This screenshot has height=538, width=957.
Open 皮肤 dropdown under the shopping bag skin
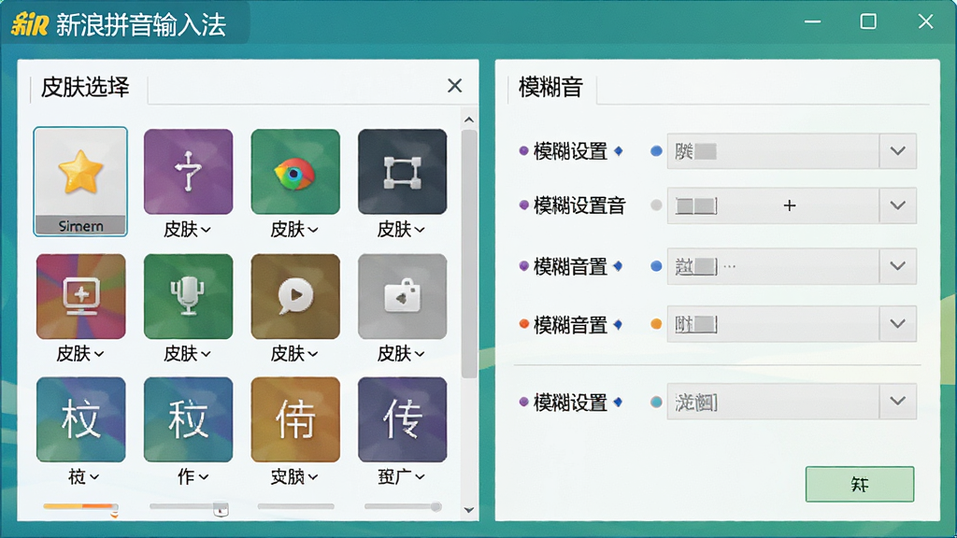pos(401,354)
